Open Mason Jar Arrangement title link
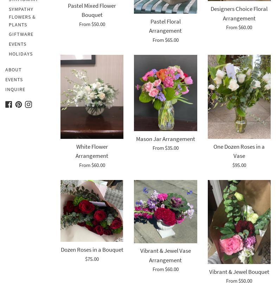This screenshot has width=276, height=283. point(166,139)
